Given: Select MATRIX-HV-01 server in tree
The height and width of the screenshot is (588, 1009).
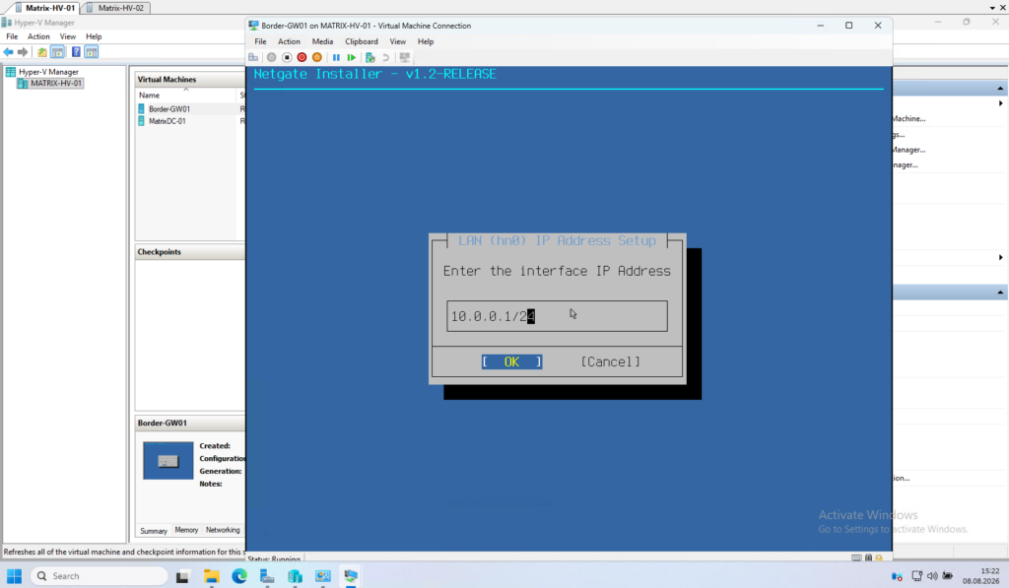Looking at the screenshot, I should [50, 83].
